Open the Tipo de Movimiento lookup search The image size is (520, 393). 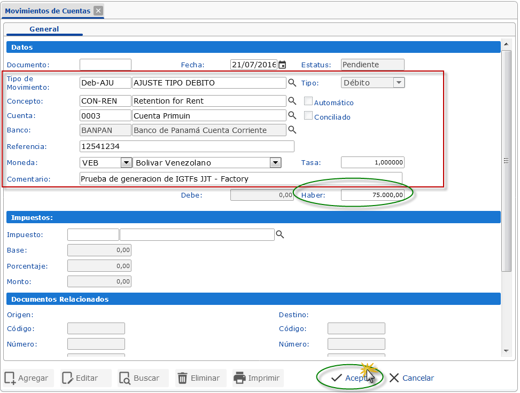point(292,82)
